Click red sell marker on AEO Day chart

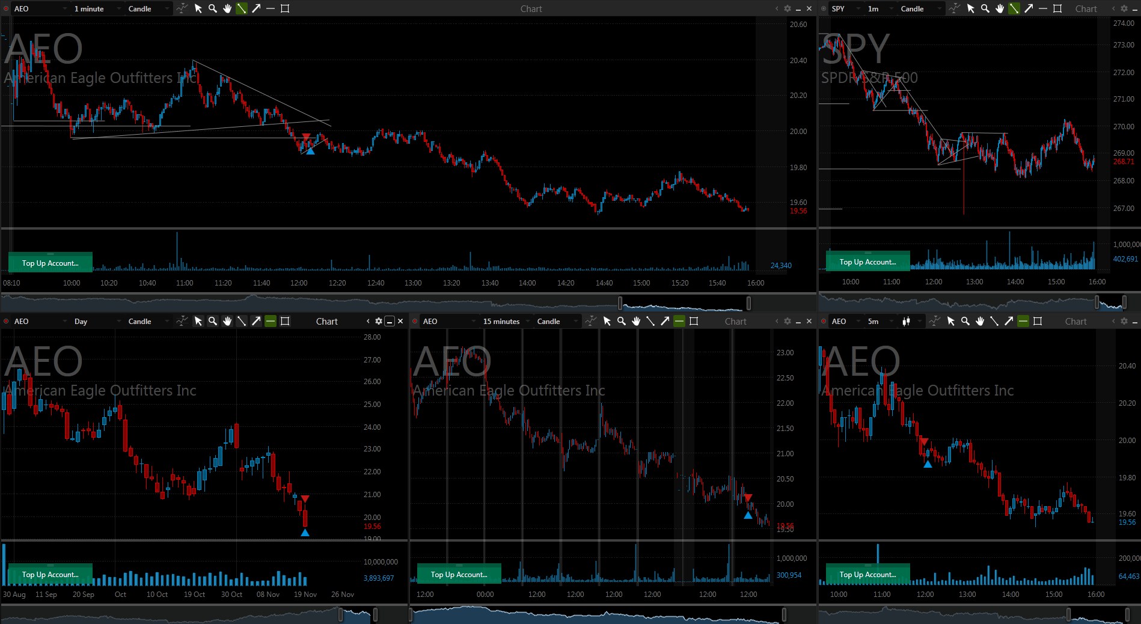tap(305, 499)
